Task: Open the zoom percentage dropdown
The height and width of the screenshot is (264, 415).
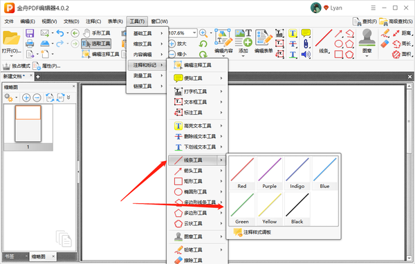Action: coord(194,33)
